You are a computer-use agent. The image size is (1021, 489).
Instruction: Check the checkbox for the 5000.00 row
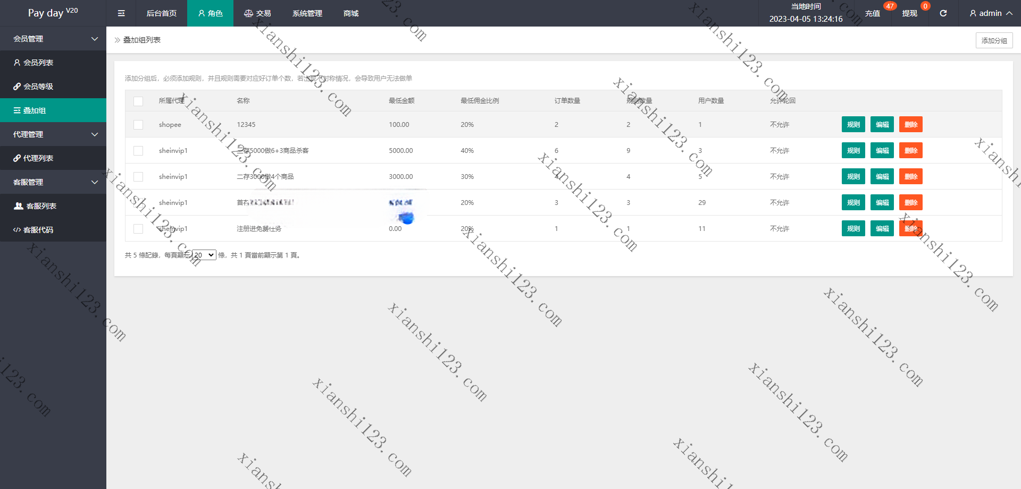(138, 151)
